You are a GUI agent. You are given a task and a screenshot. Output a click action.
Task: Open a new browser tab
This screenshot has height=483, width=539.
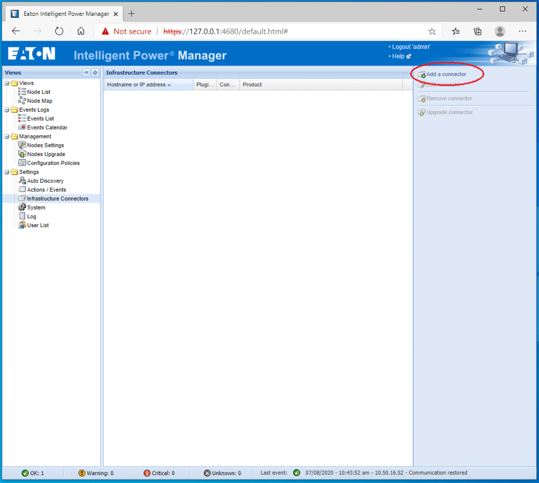[x=131, y=14]
